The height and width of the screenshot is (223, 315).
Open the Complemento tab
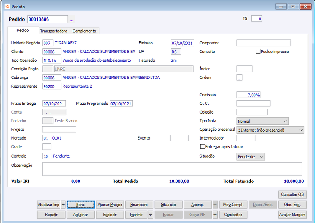click(x=84, y=31)
